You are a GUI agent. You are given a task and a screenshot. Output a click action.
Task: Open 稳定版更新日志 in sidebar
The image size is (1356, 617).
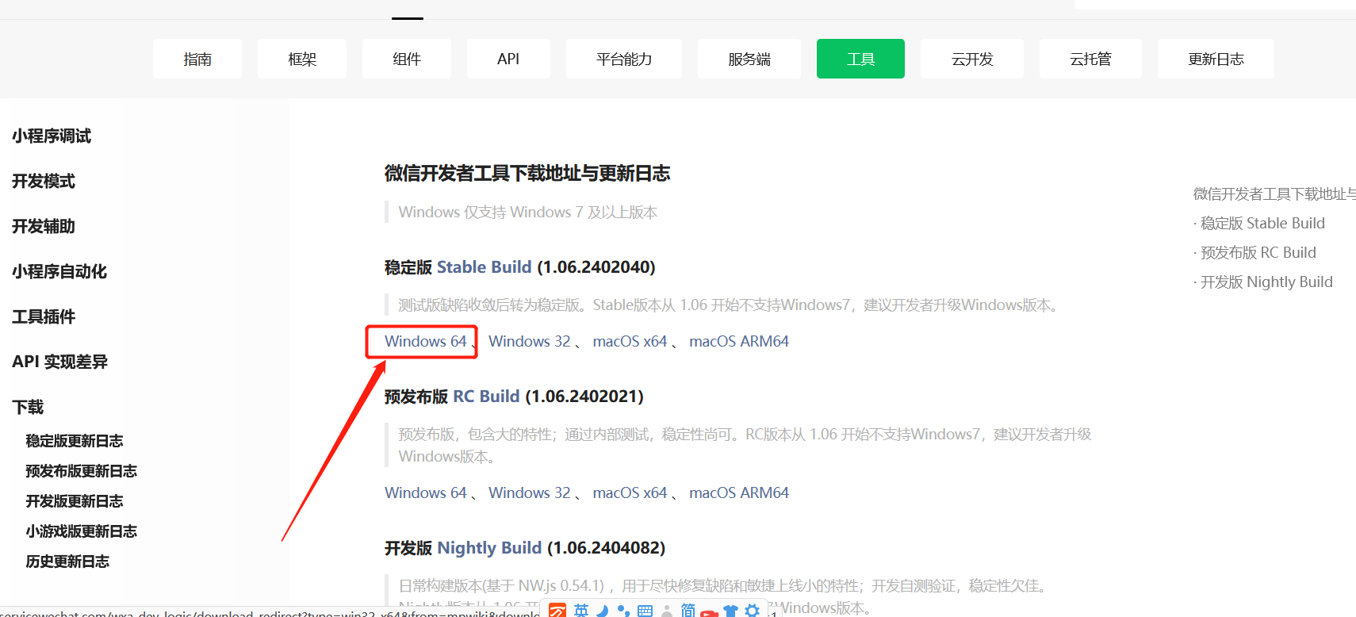point(75,441)
